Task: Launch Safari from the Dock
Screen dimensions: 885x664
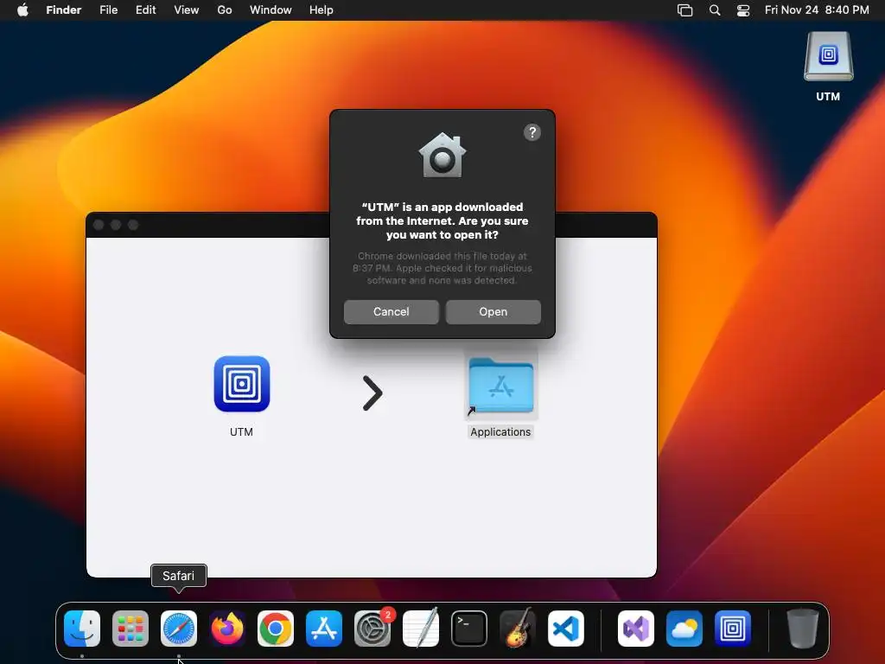Action: (x=179, y=629)
